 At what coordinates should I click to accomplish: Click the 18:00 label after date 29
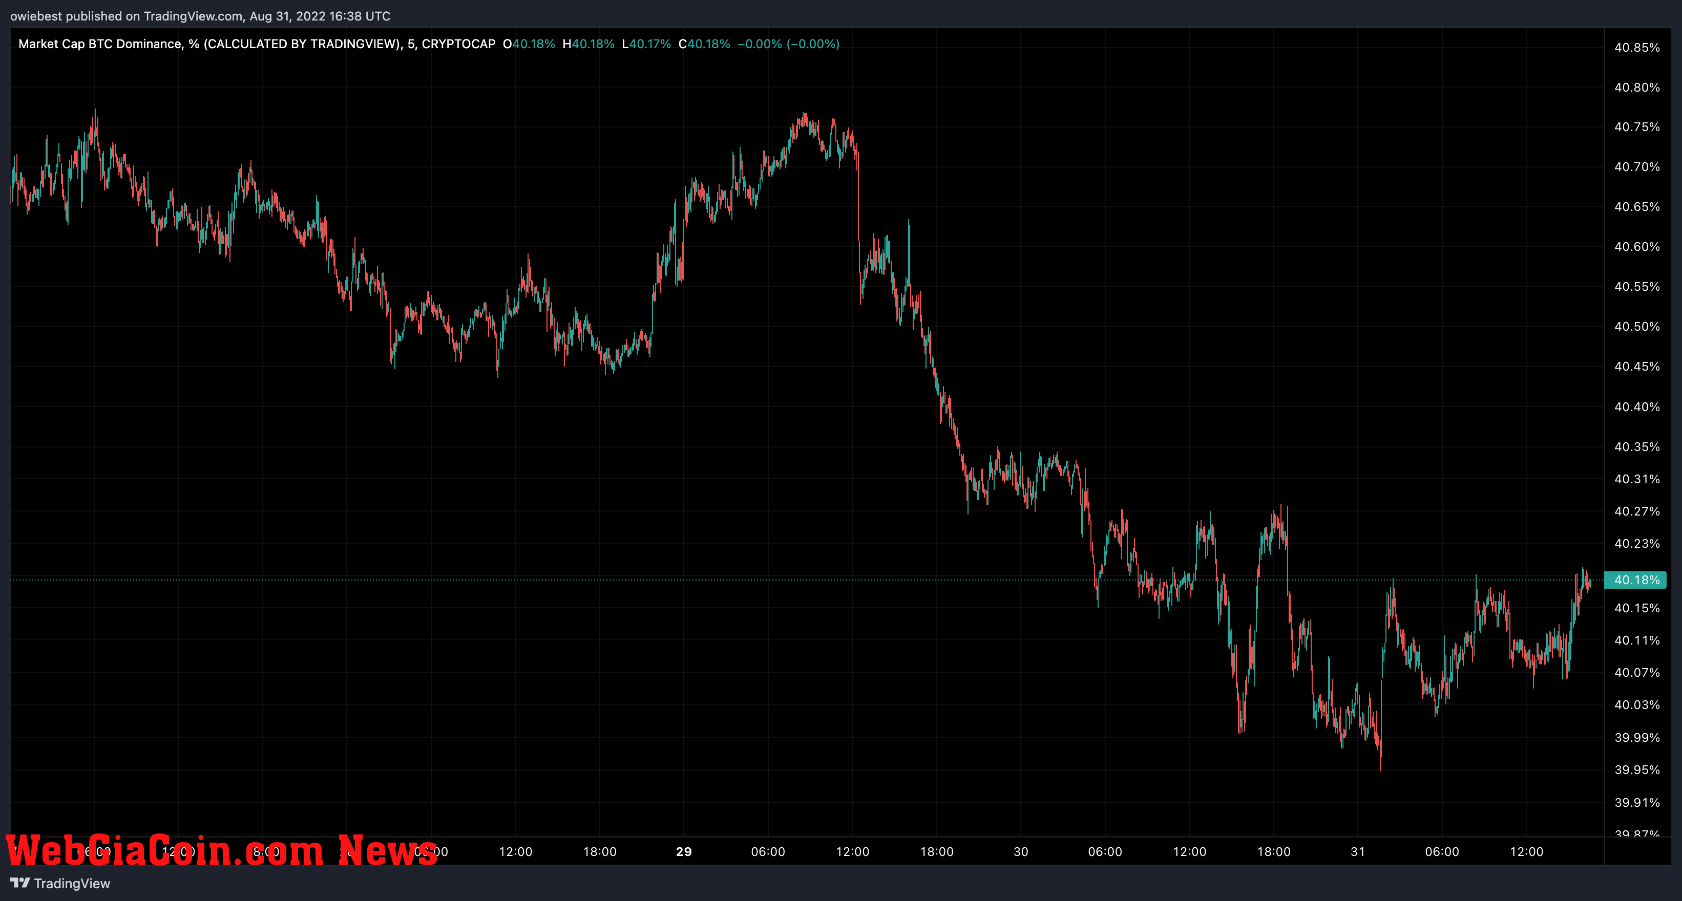pos(936,851)
